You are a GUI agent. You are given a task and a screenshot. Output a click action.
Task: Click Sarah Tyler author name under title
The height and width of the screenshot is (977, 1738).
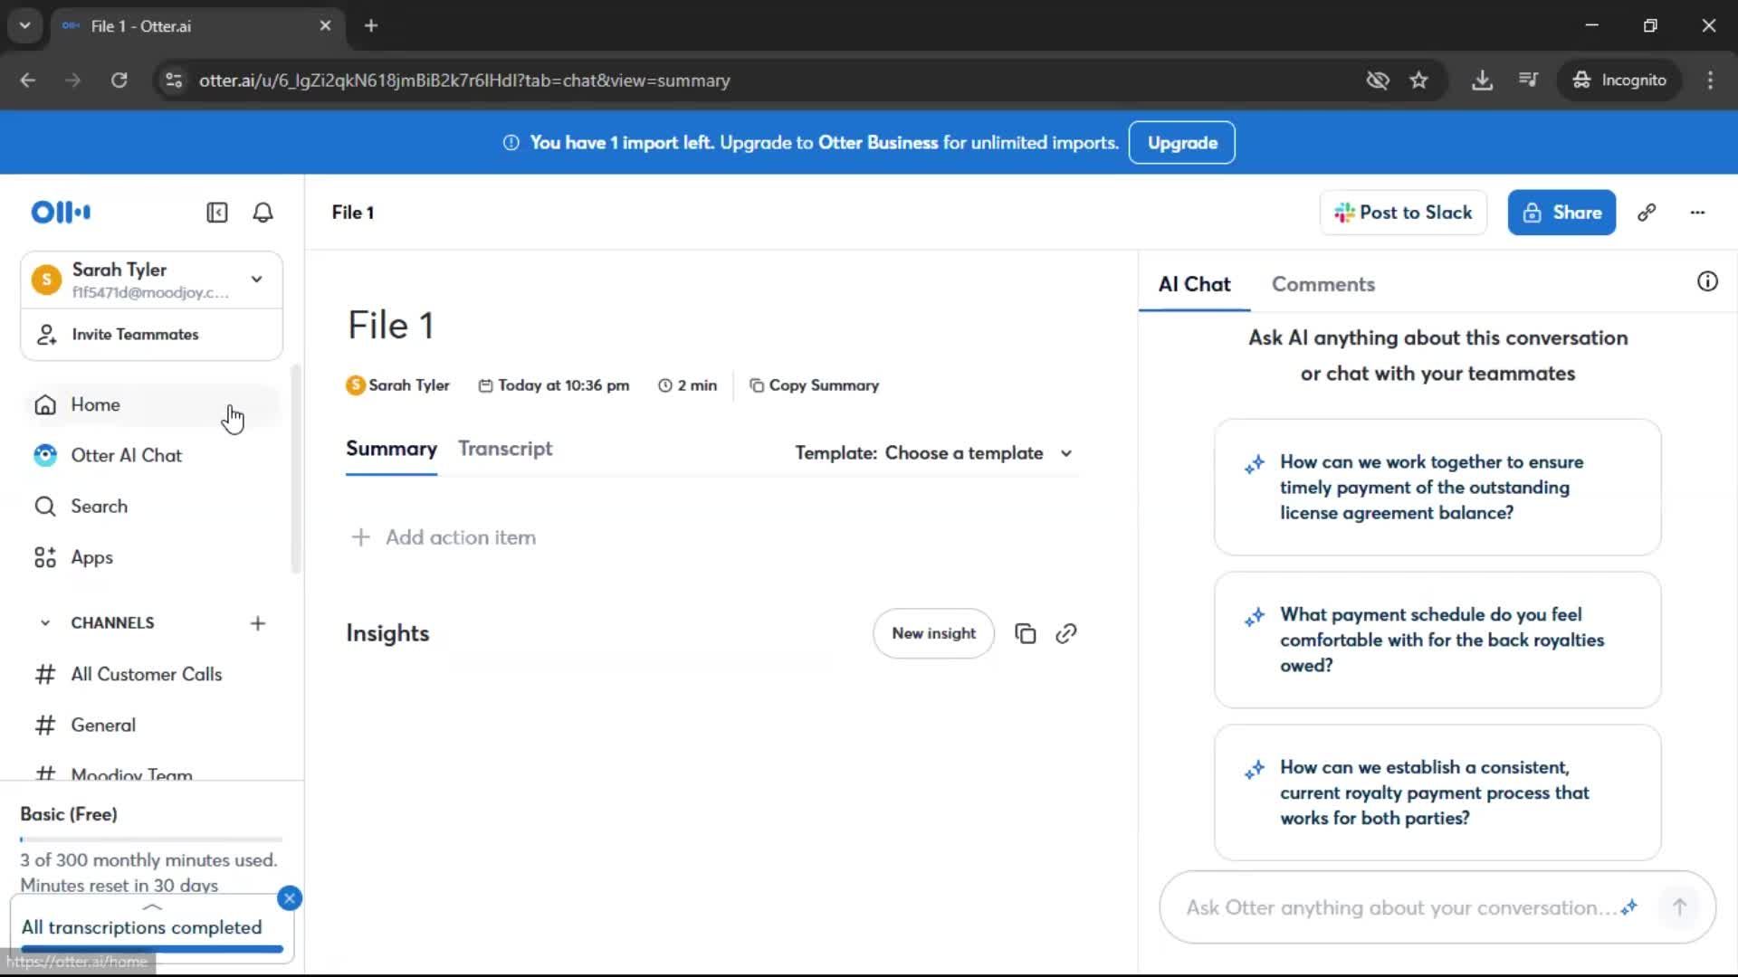click(x=408, y=385)
